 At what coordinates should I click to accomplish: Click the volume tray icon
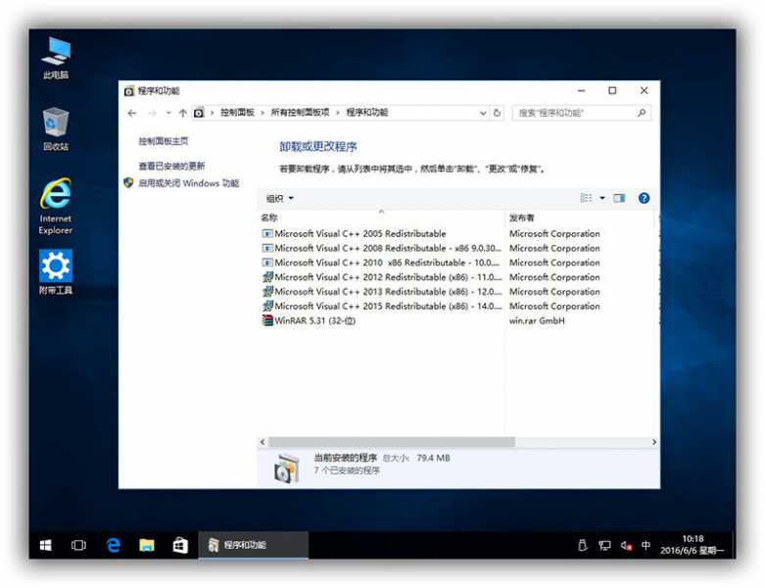tap(627, 545)
